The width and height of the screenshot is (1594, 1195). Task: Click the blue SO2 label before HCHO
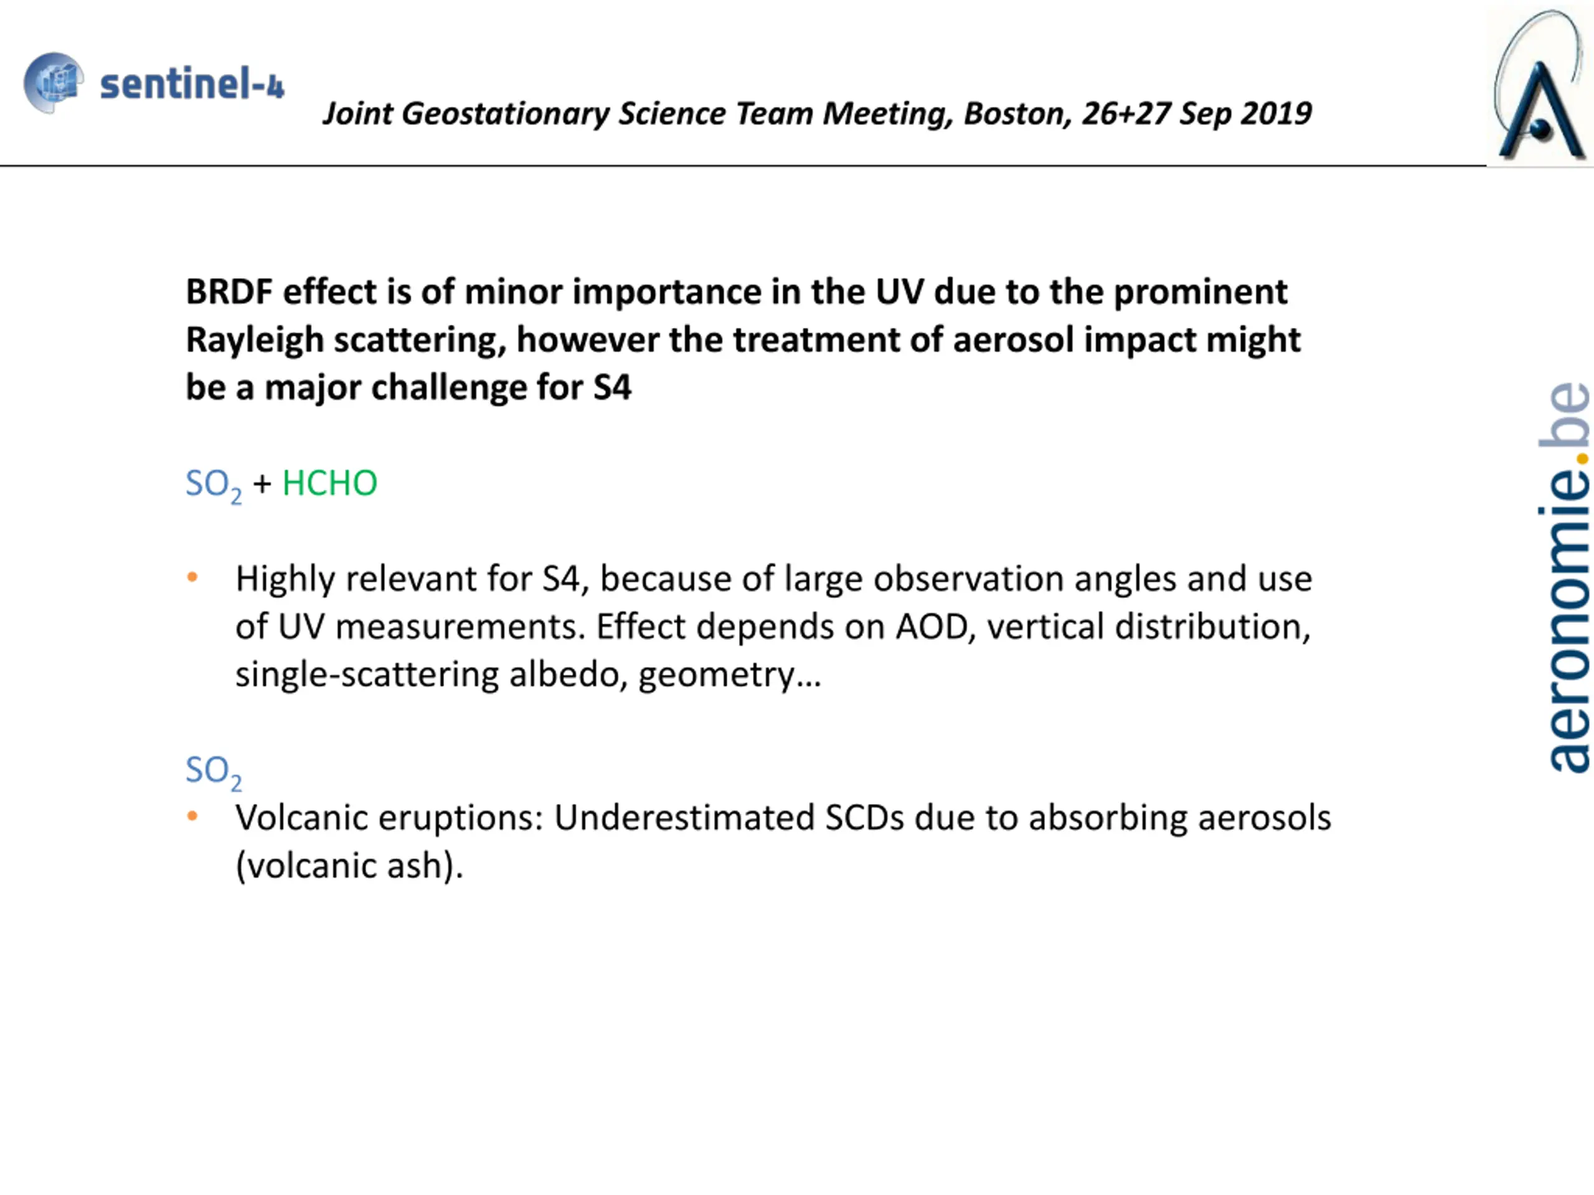click(x=214, y=485)
